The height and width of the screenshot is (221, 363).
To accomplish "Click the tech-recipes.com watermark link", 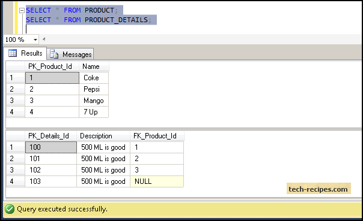I will (x=319, y=189).
